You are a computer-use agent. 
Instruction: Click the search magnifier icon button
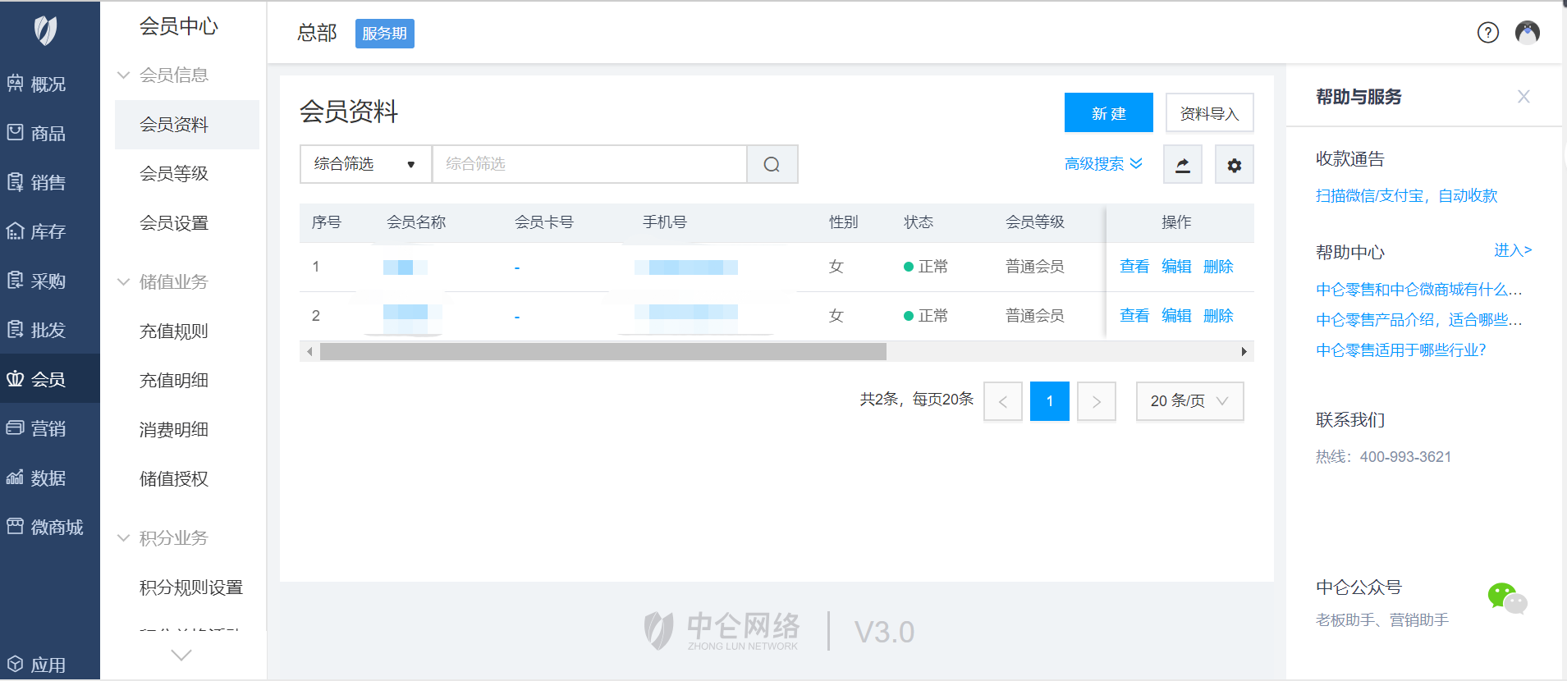(772, 164)
